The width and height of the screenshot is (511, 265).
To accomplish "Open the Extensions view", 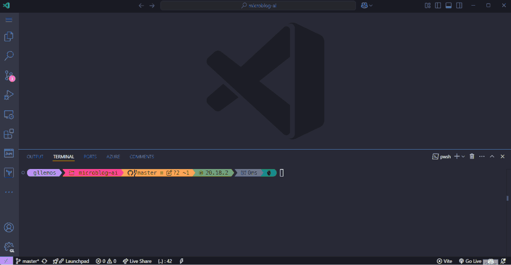I will (x=9, y=134).
